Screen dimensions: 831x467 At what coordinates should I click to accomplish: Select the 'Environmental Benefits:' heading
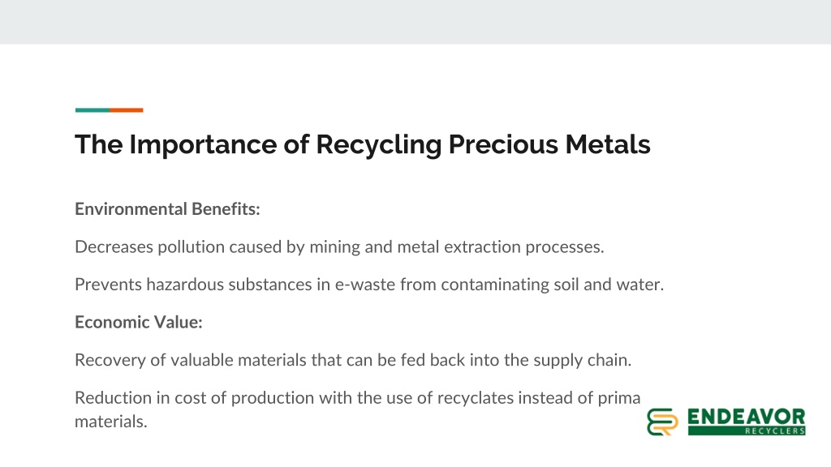pyautogui.click(x=167, y=209)
